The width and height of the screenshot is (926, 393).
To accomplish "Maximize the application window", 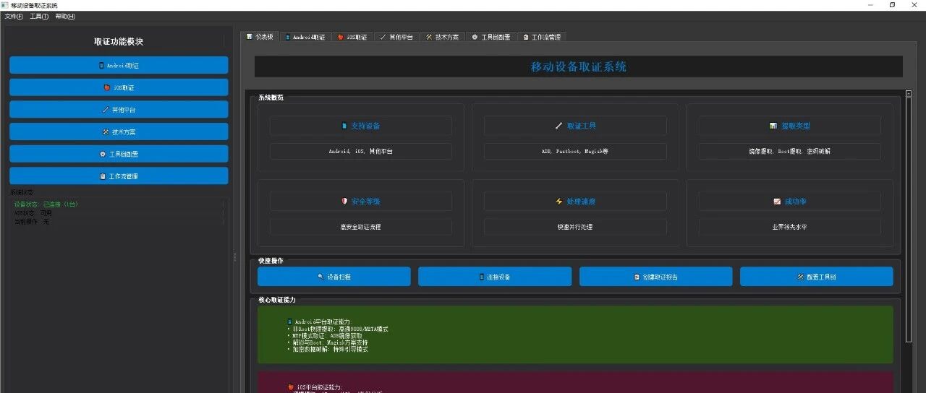I will coord(892,5).
